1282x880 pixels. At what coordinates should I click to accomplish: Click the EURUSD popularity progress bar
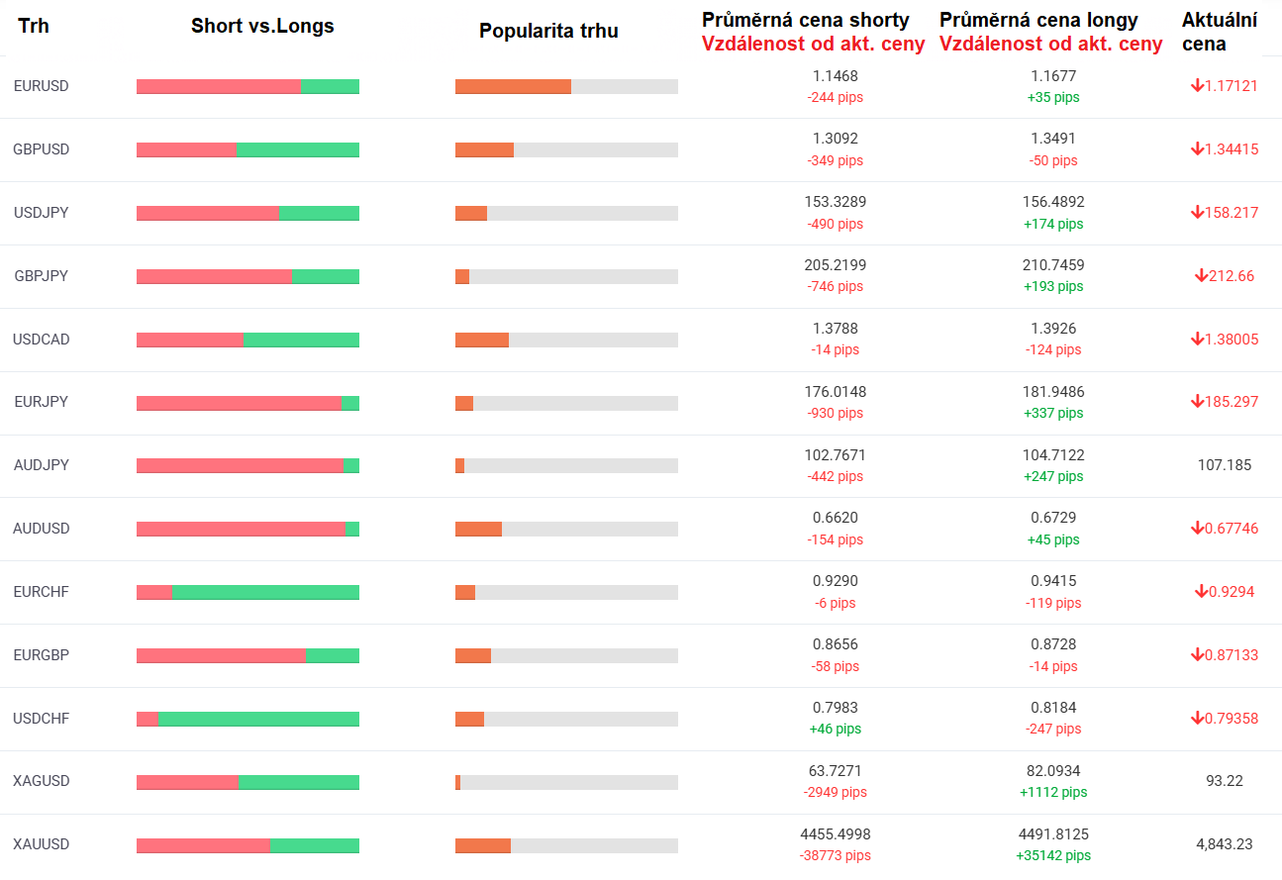(566, 86)
